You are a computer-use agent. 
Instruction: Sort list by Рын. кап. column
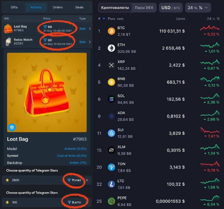(116, 18)
